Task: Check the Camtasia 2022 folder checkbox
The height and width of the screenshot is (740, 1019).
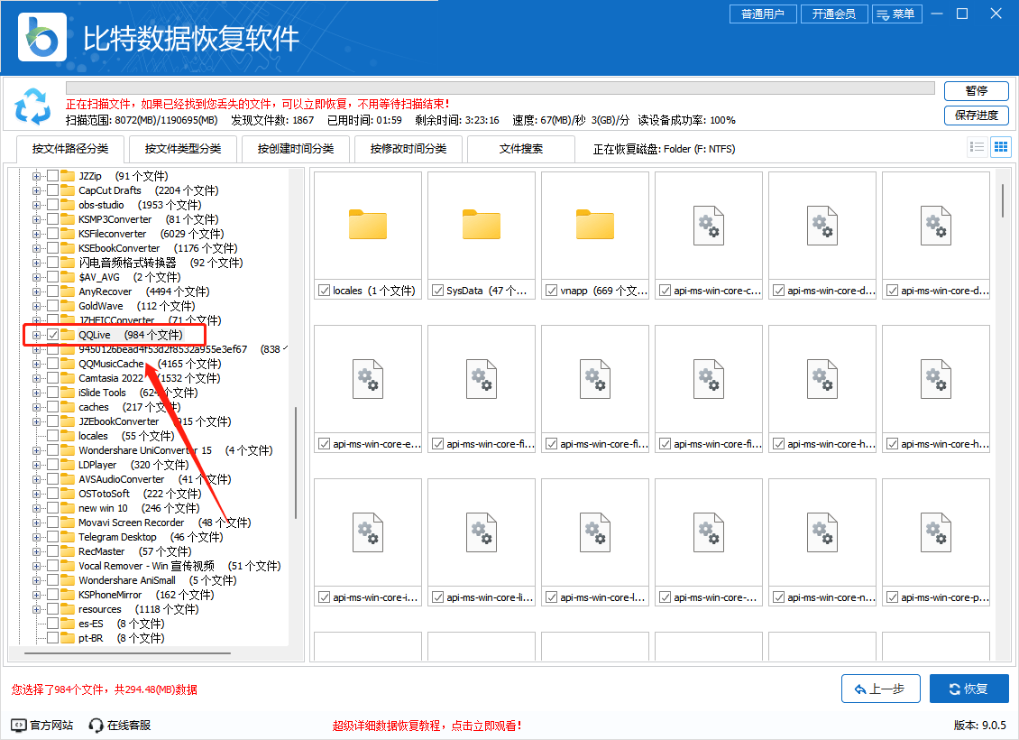Action: pos(52,378)
